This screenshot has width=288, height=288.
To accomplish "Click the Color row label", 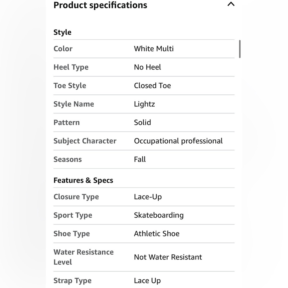I will click(x=63, y=49).
